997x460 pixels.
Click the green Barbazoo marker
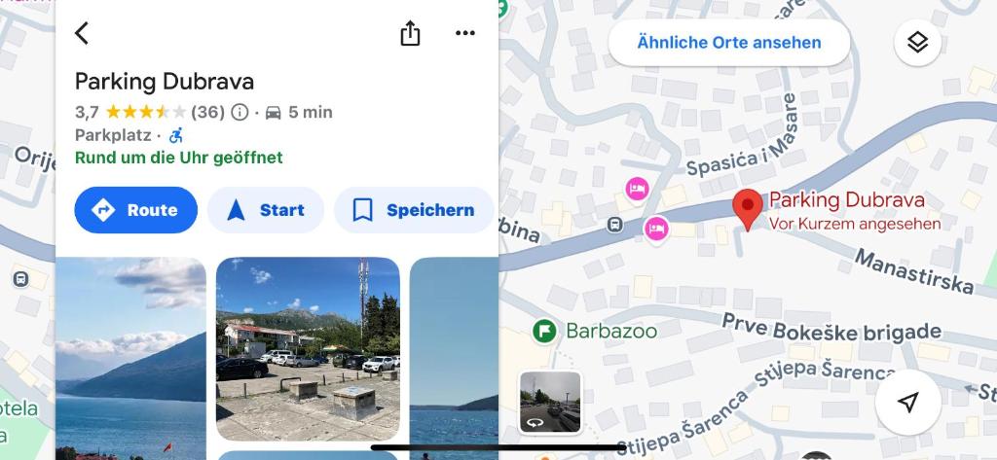[544, 331]
